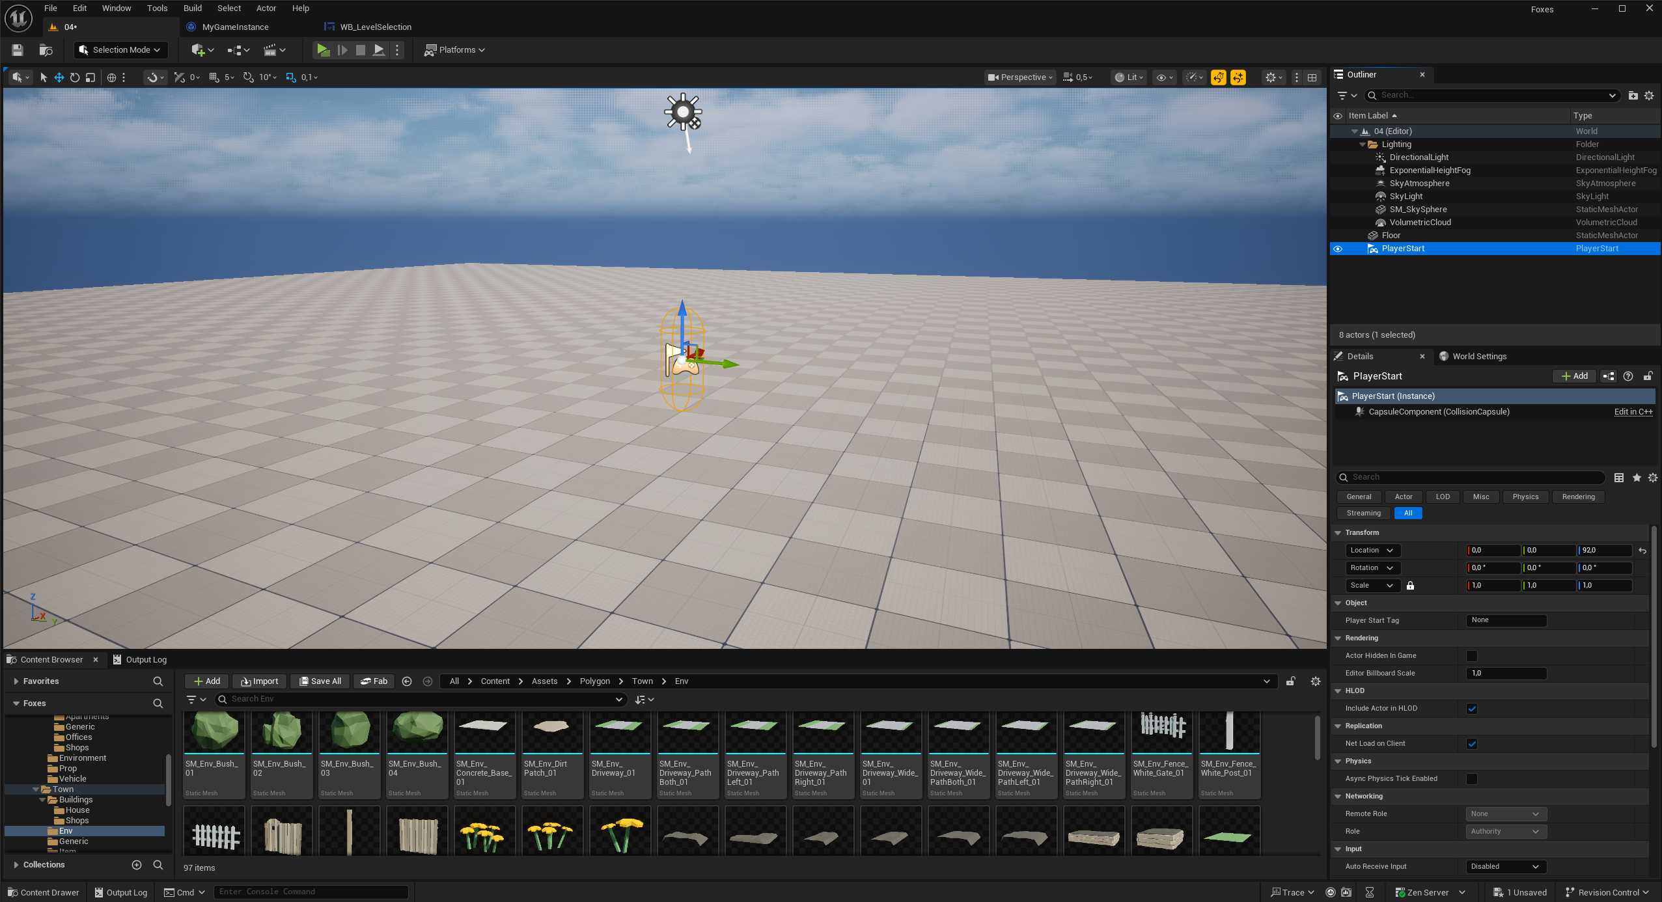This screenshot has height=902, width=1662.
Task: Select the rotate tool in the viewport toolbar
Action: coord(75,77)
